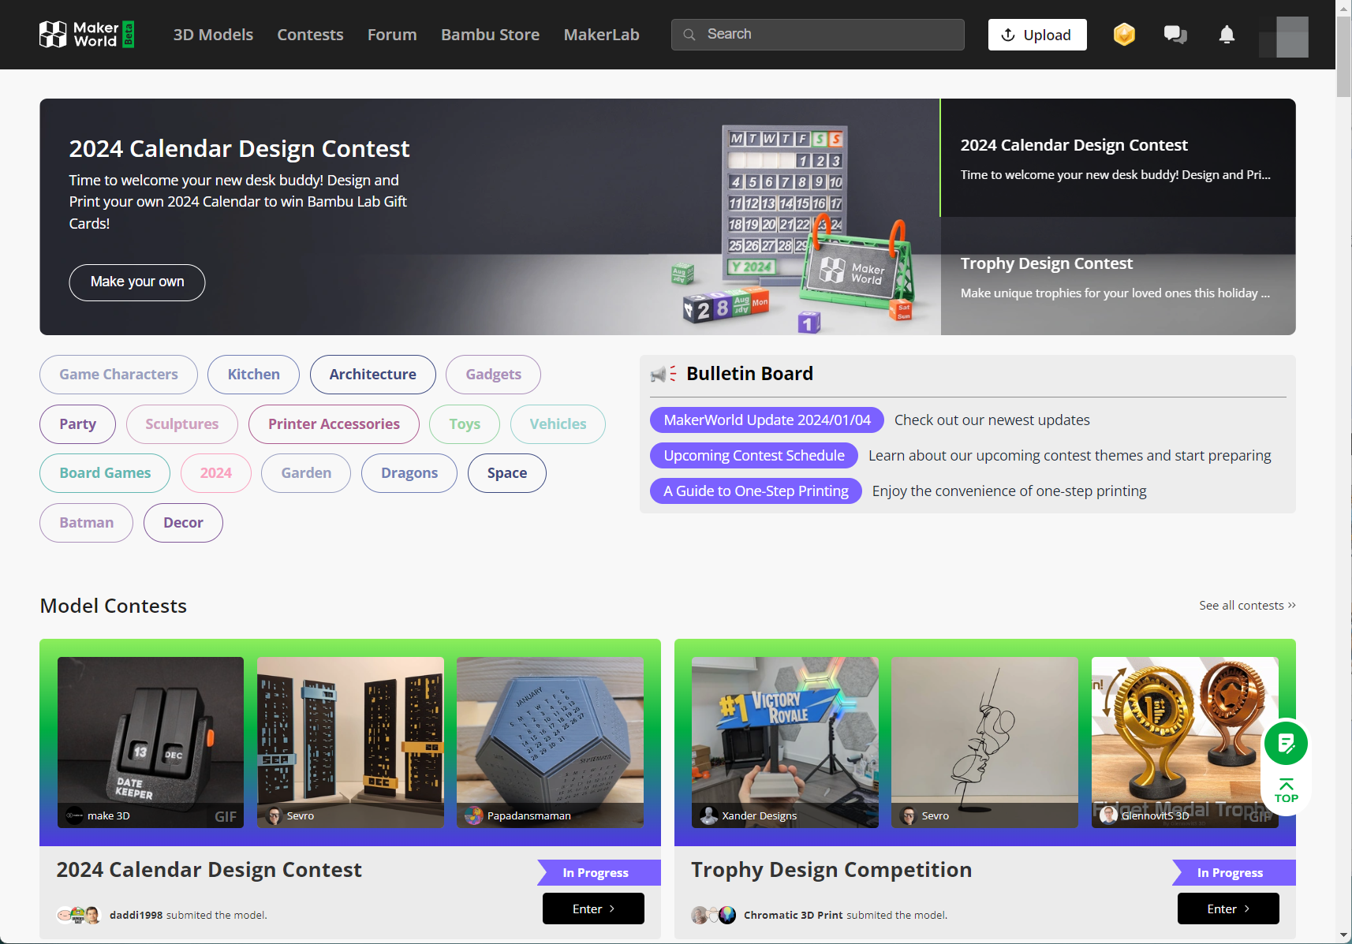Select the Batman tag
Viewport: 1352px width, 944px height.
click(86, 523)
